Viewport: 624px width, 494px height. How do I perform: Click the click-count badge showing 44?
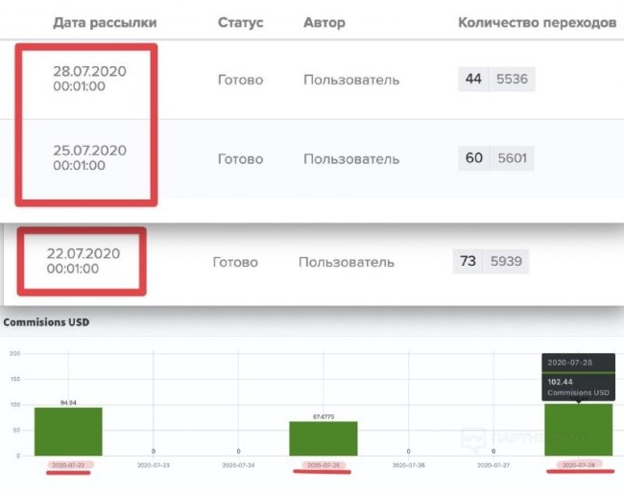(473, 80)
